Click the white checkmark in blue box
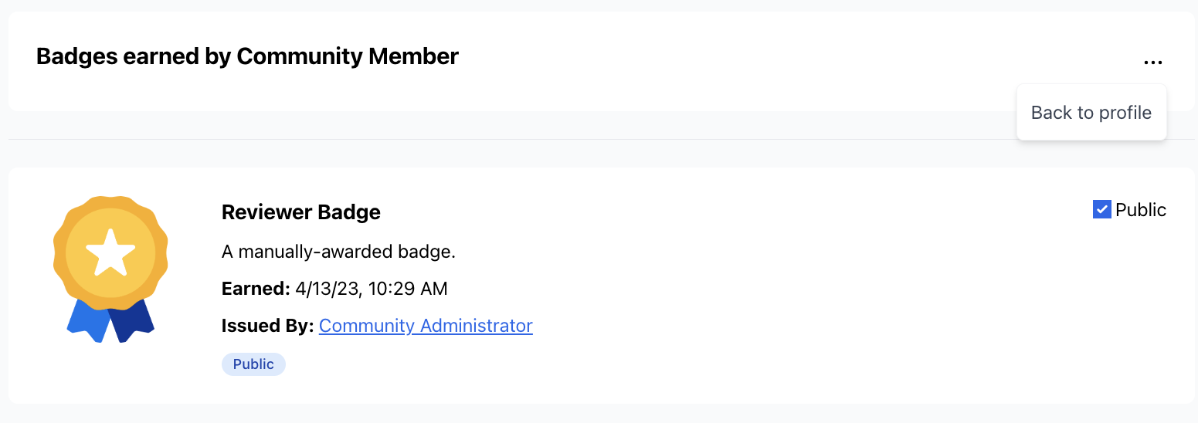 pyautogui.click(x=1102, y=209)
